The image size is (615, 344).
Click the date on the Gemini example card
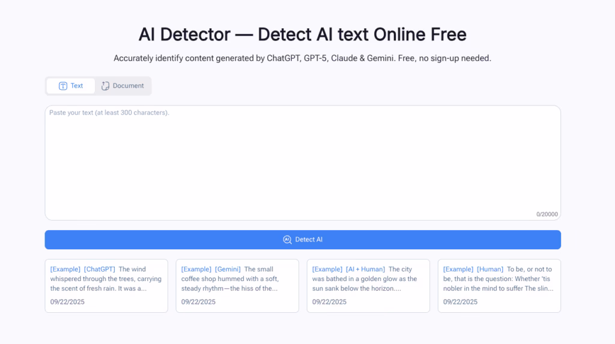pyautogui.click(x=198, y=301)
